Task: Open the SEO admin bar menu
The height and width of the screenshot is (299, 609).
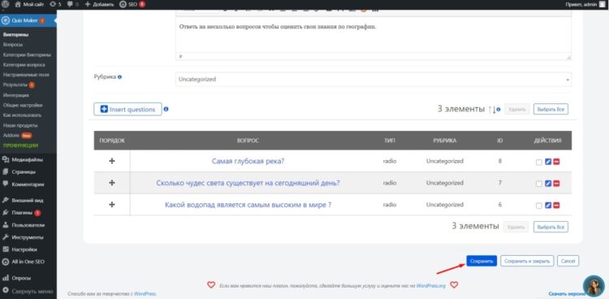Action: (133, 4)
